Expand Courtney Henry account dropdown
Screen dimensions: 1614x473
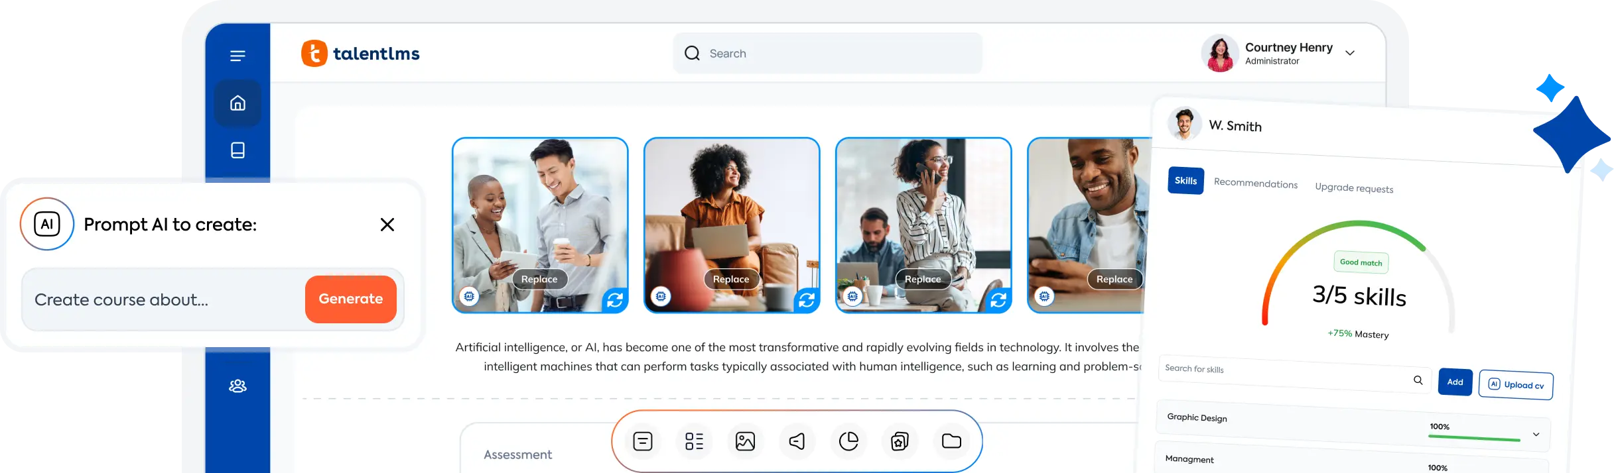point(1349,53)
